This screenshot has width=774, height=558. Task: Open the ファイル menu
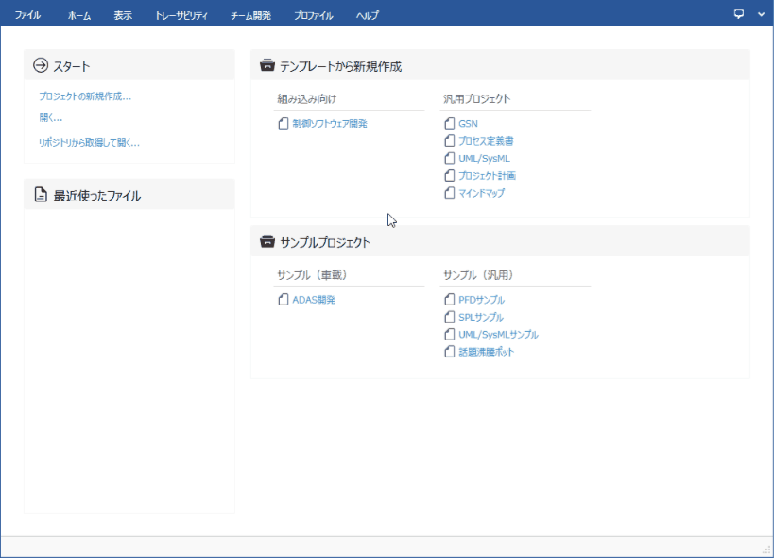[x=27, y=15]
